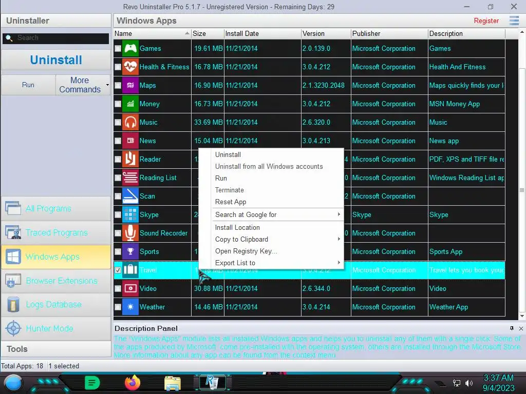Viewport: 526px width, 394px height.
Task: Check the Video checkbox
Action: (x=118, y=288)
